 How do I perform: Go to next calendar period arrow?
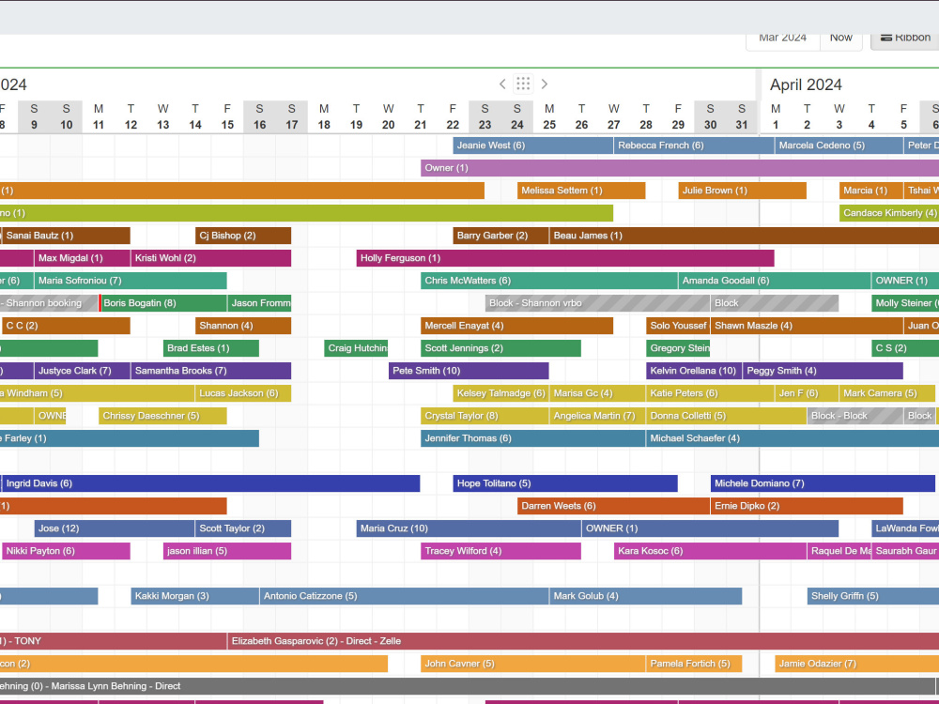545,84
